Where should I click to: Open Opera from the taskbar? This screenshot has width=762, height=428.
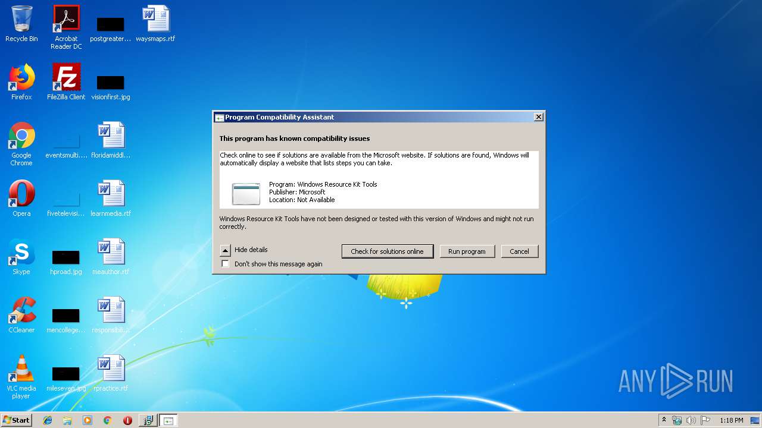pyautogui.click(x=127, y=420)
